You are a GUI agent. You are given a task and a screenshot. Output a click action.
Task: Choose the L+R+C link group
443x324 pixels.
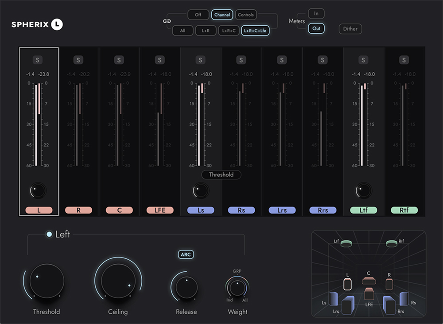pyautogui.click(x=229, y=31)
